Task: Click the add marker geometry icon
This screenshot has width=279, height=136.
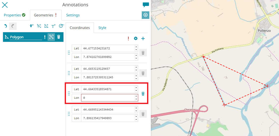Action: (x=32, y=26)
